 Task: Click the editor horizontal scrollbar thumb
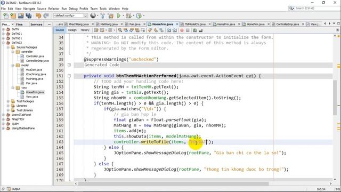pyautogui.click(x=173, y=183)
